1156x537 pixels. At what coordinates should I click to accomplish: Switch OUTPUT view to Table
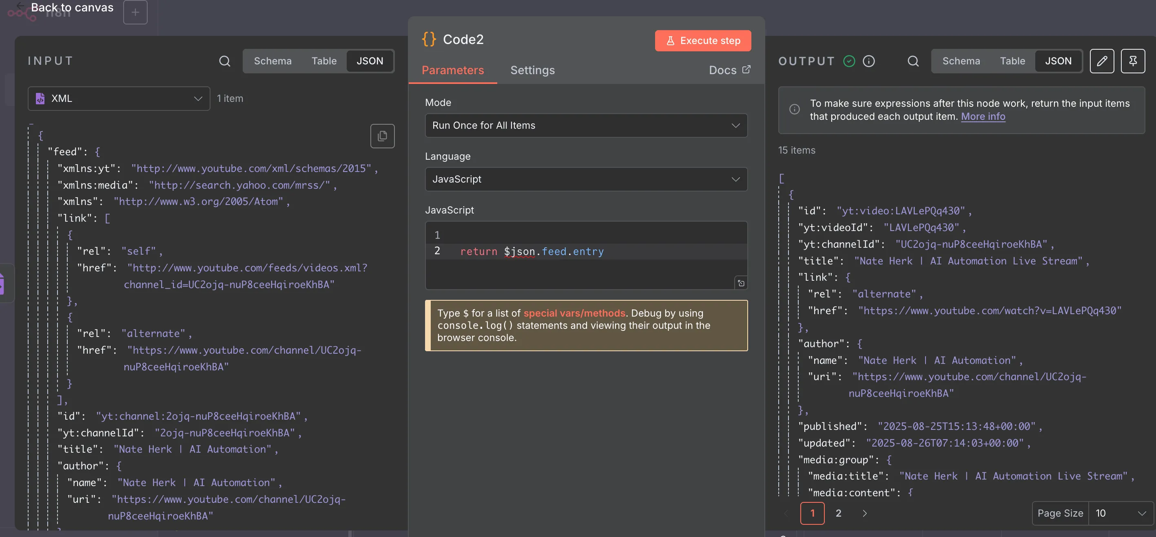click(x=1012, y=61)
